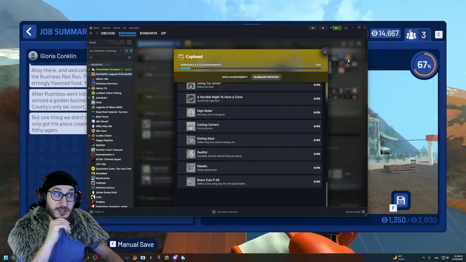466x262 pixels.
Task: Click the Rolling Sixes achievement icon
Action: [191, 140]
